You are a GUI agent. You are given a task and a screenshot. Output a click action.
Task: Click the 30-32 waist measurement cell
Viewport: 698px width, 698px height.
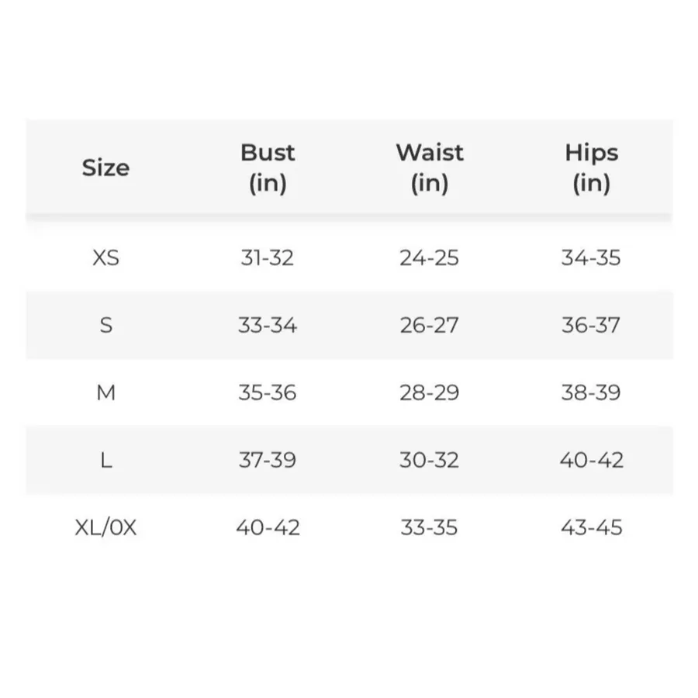coord(429,460)
